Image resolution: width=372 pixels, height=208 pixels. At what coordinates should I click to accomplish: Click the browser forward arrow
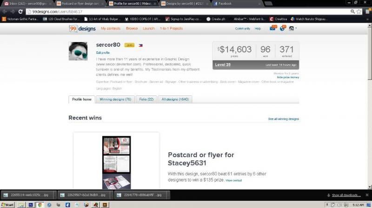click(x=13, y=12)
